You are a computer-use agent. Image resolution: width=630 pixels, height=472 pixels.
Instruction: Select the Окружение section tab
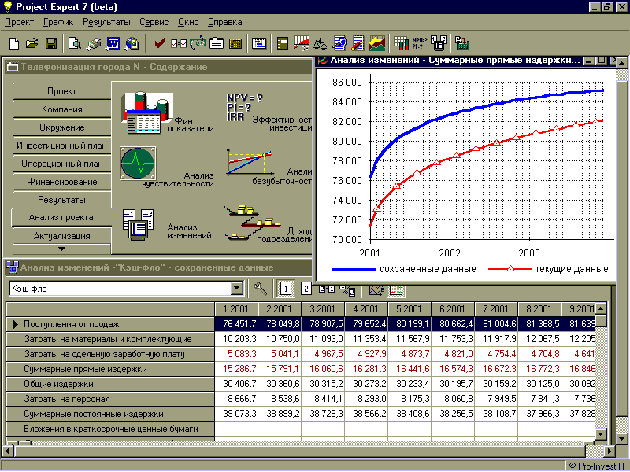point(62,127)
